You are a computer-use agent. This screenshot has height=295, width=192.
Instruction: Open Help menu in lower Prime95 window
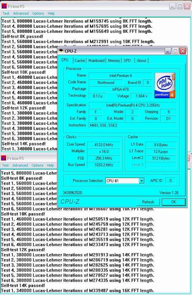click(x=50, y=165)
